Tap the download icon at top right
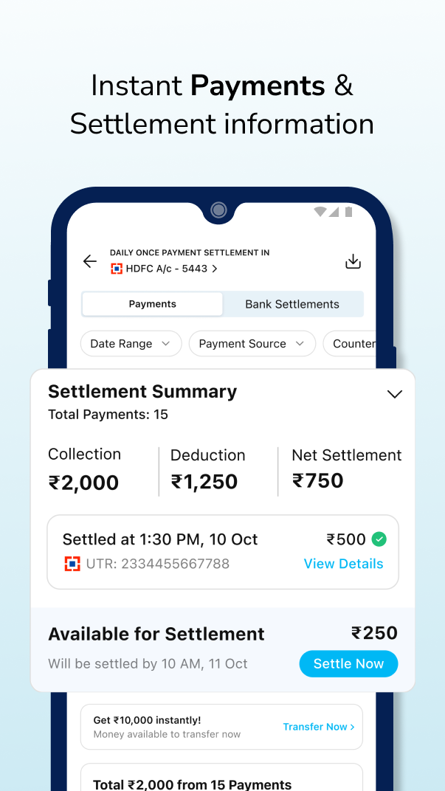445x791 pixels. coord(353,261)
